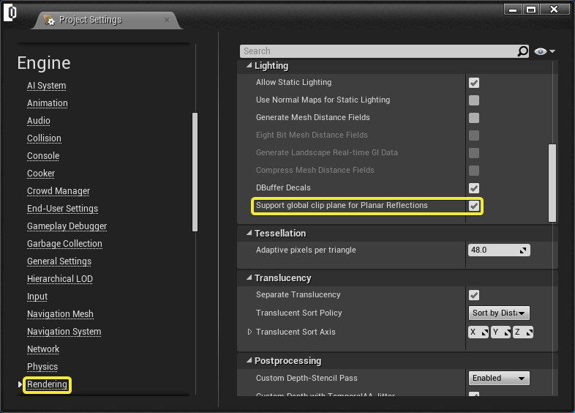Open the eye view options icon

tap(544, 51)
